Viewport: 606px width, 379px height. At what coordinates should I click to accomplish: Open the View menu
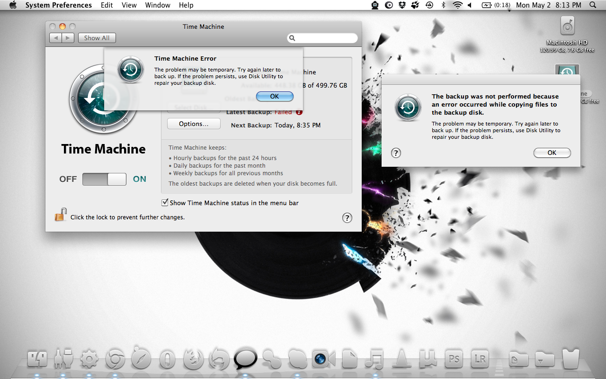pos(129,5)
